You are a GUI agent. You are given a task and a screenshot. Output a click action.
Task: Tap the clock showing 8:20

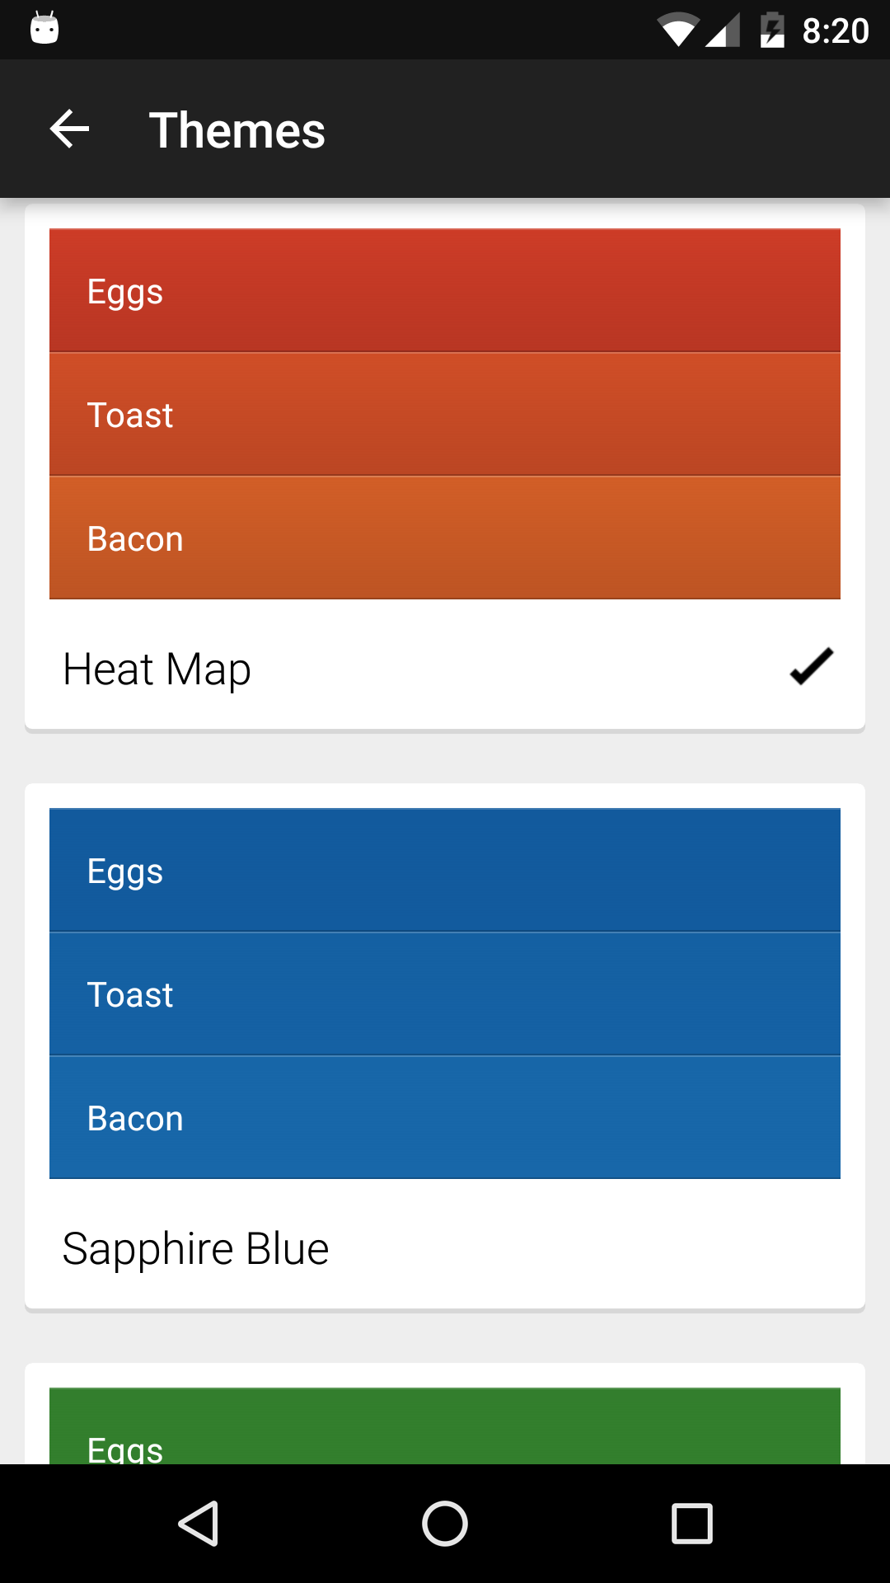pyautogui.click(x=835, y=31)
